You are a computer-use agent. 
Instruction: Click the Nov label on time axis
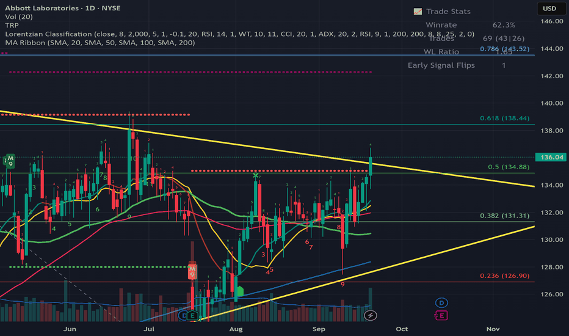pyautogui.click(x=493, y=329)
